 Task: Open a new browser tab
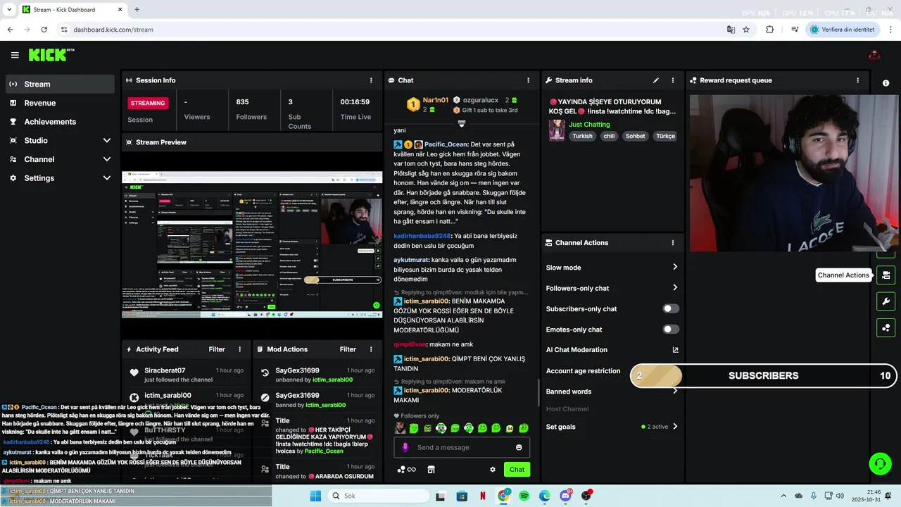[137, 10]
